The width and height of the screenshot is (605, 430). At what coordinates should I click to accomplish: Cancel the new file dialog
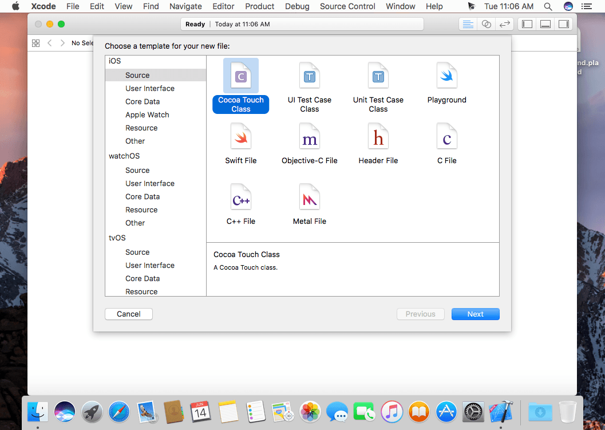click(x=128, y=314)
